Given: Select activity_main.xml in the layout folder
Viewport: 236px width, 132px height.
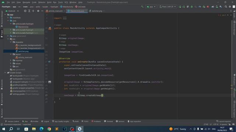Looking at the screenshot, I should tap(24, 57).
